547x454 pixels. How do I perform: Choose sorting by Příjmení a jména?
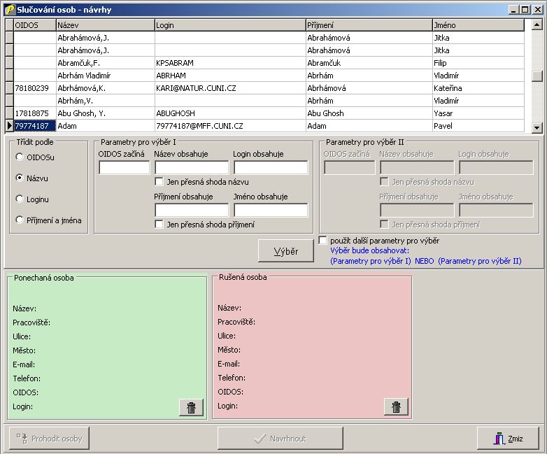click(x=20, y=220)
